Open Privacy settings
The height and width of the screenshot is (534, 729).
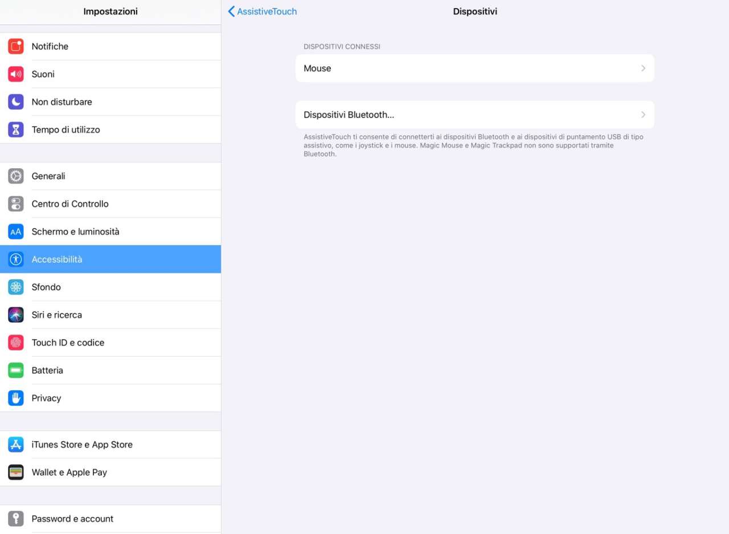(110, 398)
